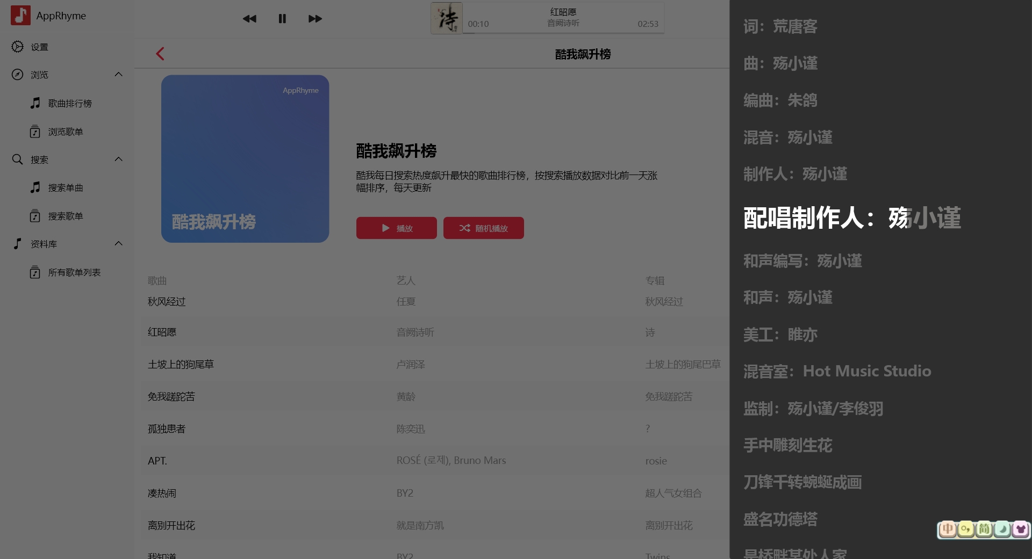Click the 简 simplified Chinese tray icon
Screen dimensions: 1032x559
coord(984,529)
